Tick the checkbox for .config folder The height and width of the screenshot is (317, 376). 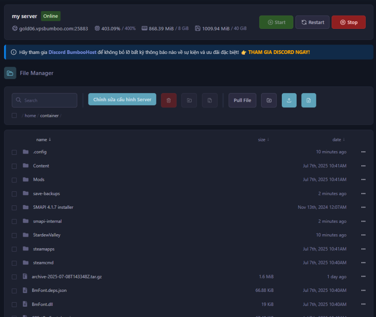tap(14, 152)
